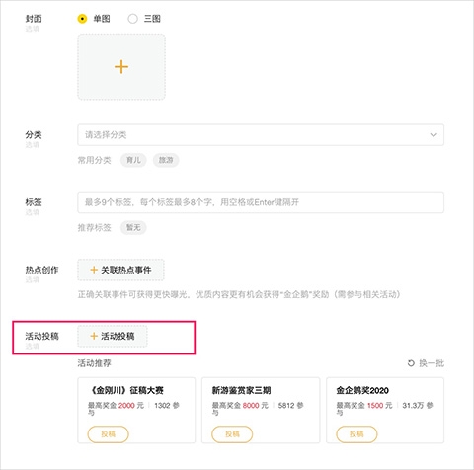This screenshot has height=470, width=474.
Task: Expand the category dropdown chevron
Action: (x=434, y=135)
